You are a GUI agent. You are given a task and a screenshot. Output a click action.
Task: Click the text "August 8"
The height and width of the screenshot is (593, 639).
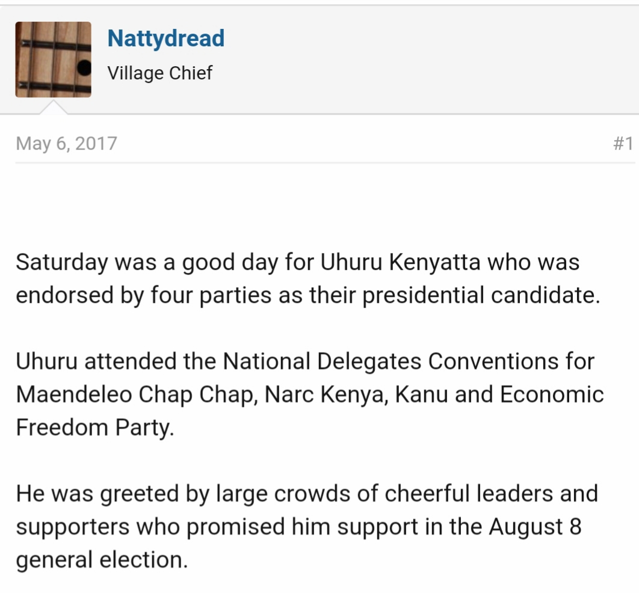(535, 527)
